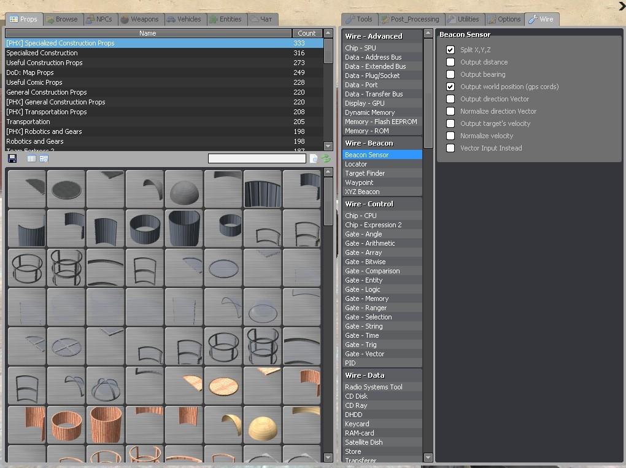Select Target Finder tool in Wire - Beacon

365,173
